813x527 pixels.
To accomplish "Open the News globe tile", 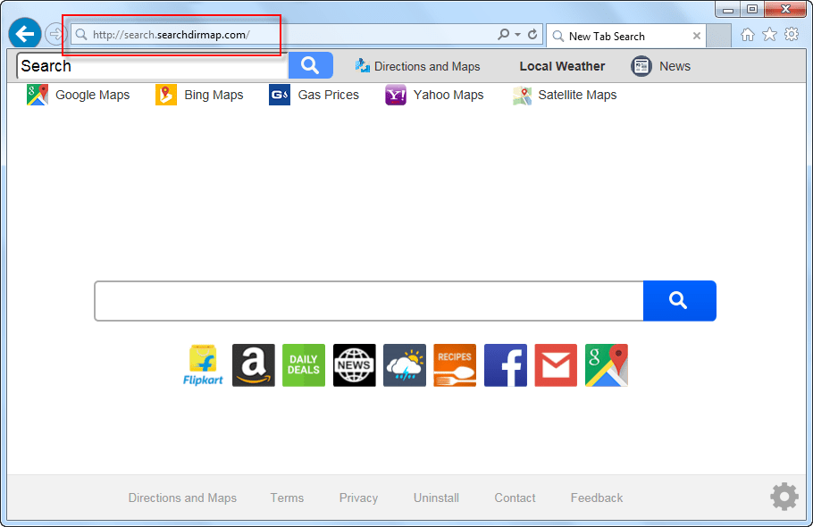I will point(354,365).
